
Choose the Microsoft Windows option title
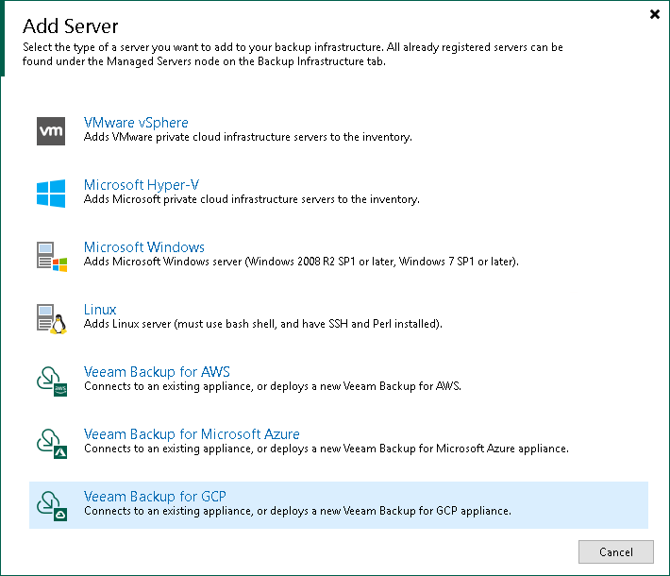click(x=144, y=247)
